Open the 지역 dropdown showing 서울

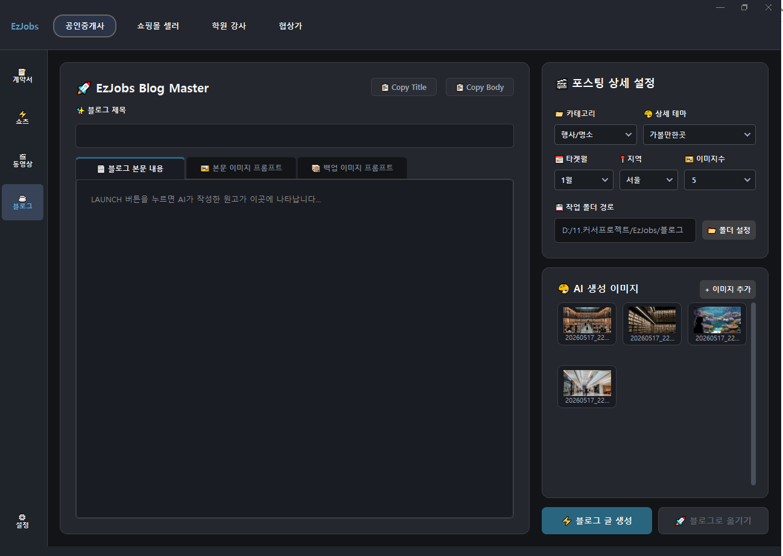(648, 180)
